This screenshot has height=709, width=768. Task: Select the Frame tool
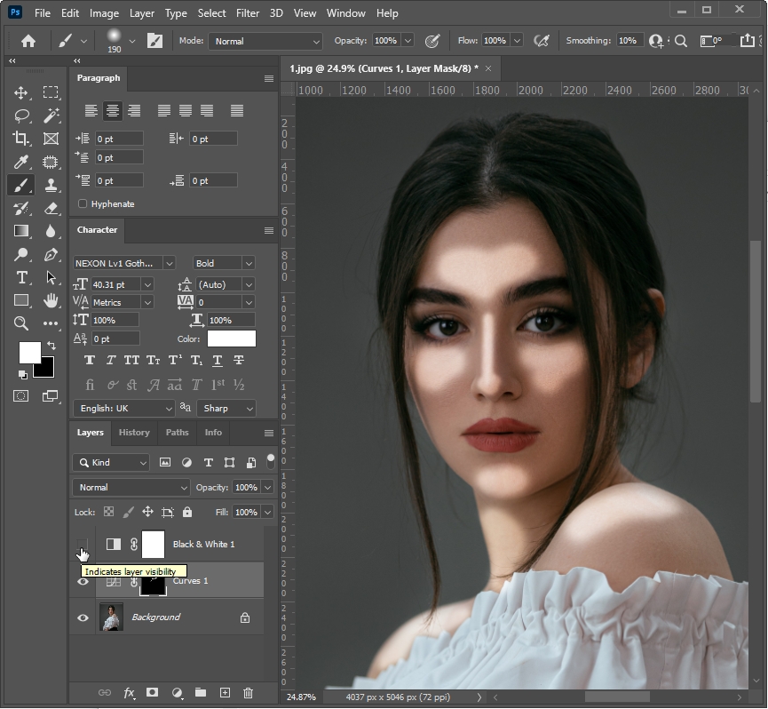pyautogui.click(x=51, y=139)
